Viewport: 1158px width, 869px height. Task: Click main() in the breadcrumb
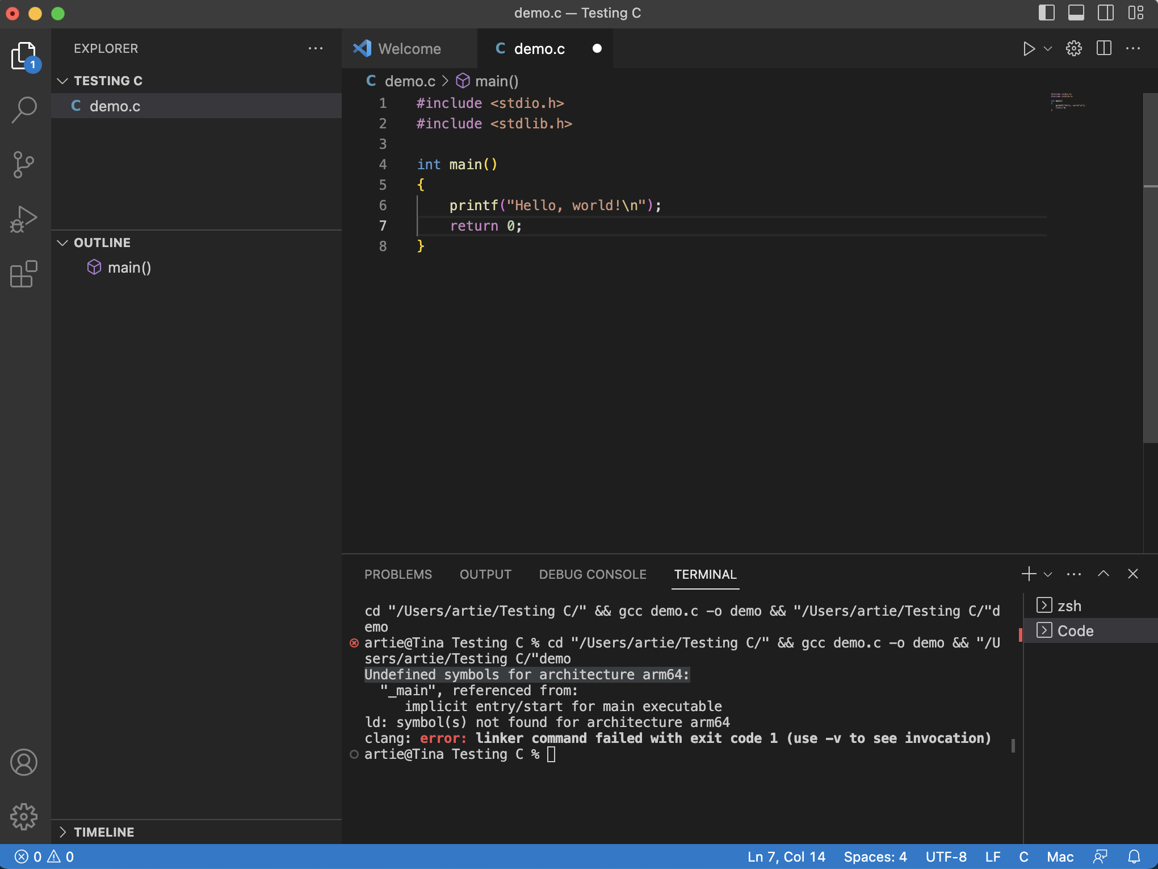point(487,81)
